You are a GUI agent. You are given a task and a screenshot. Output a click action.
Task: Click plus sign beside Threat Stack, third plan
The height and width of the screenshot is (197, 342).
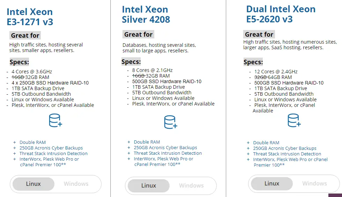pos(248,154)
